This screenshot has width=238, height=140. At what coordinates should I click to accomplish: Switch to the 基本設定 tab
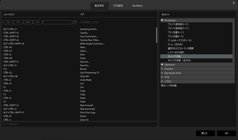99,6
